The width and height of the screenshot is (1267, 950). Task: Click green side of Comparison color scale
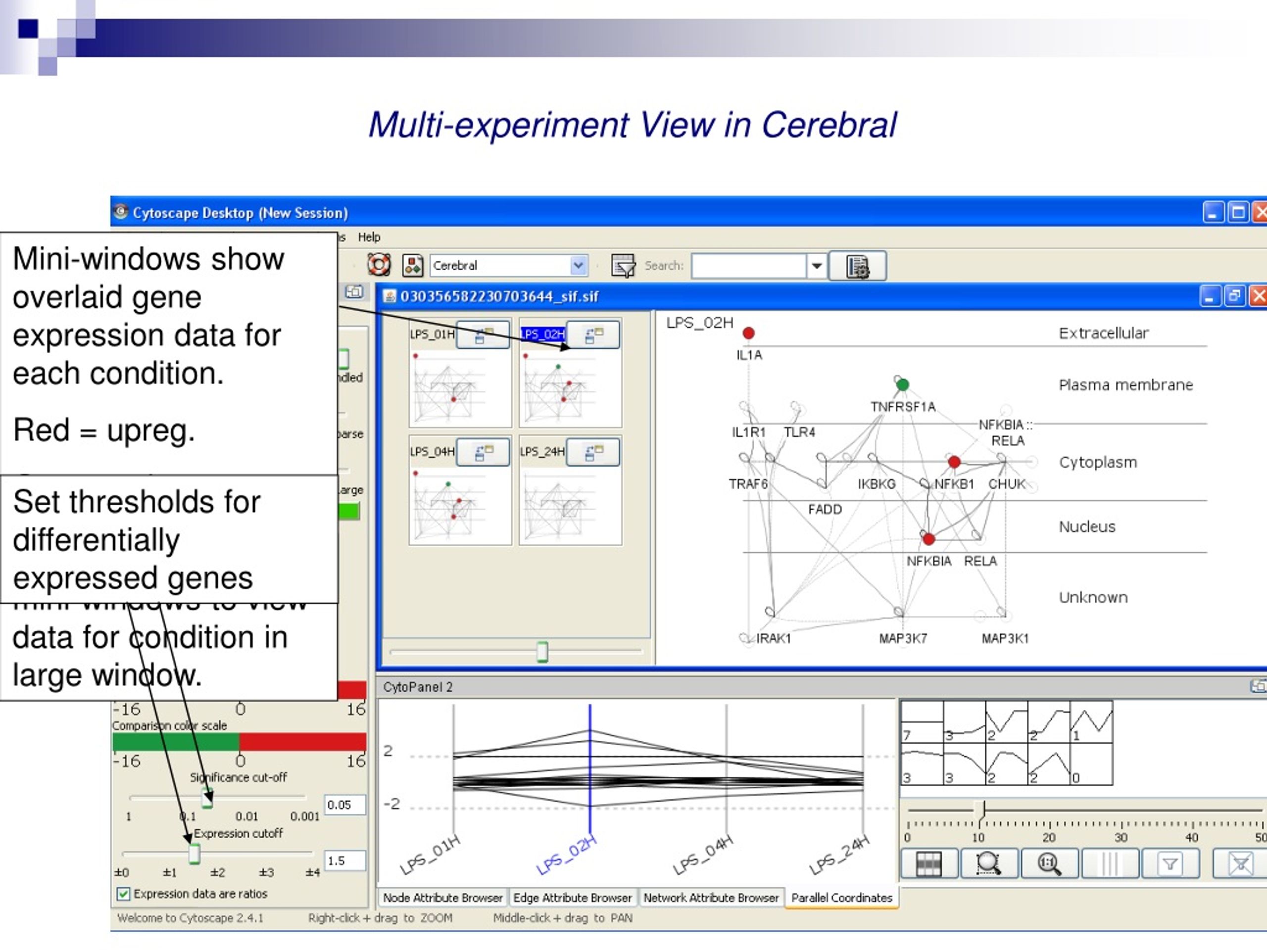176,742
